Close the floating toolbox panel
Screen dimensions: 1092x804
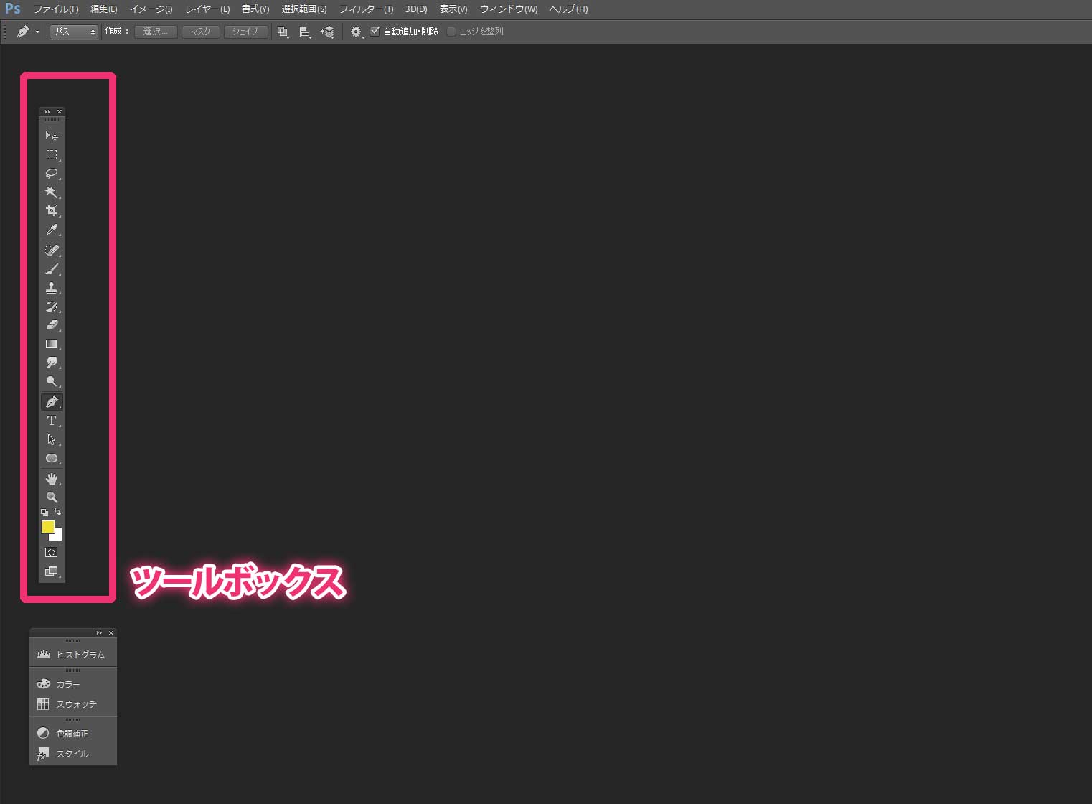60,111
